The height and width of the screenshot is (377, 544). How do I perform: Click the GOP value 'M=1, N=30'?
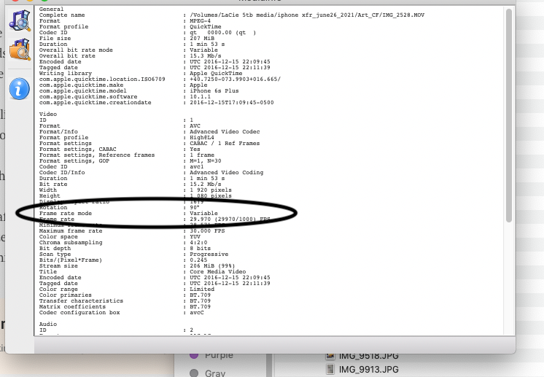(x=205, y=161)
